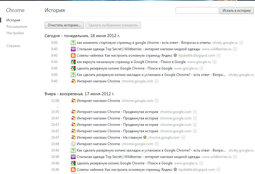
Task: Open dropdown arrow of 10:46 tipskettle.blogspot.com entry
Action: click(219, 170)
